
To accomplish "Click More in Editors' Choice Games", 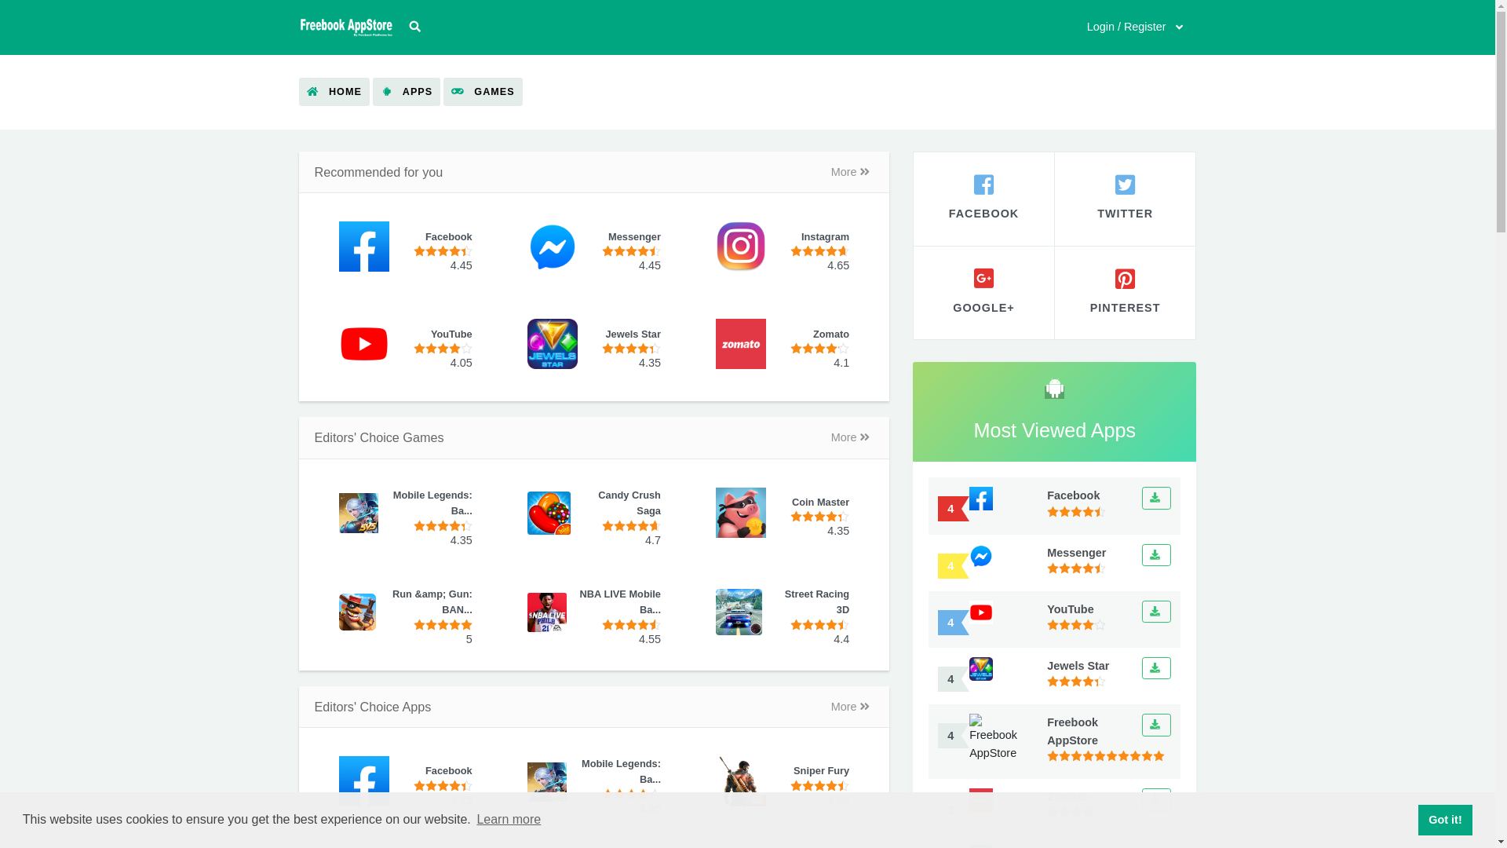I will pyautogui.click(x=850, y=437).
